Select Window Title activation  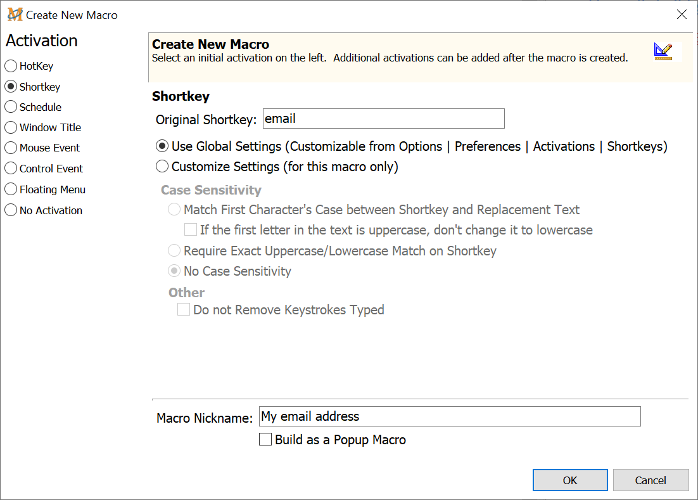pos(11,127)
